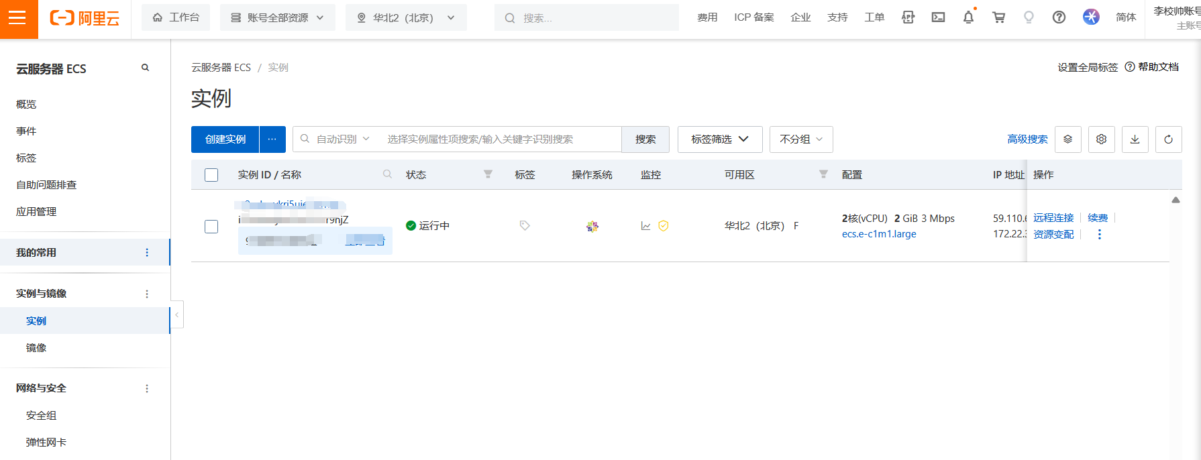The image size is (1201, 460).
Task: Open the notifications bell
Action: click(x=968, y=17)
